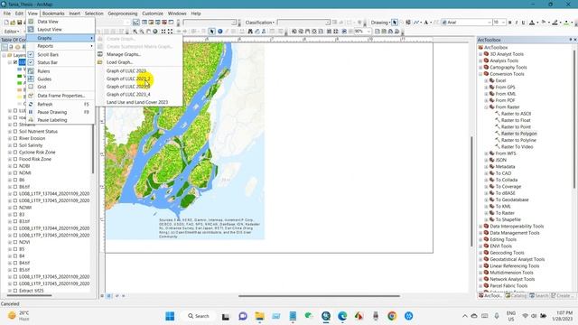Apply bold text formatting

point(509,23)
